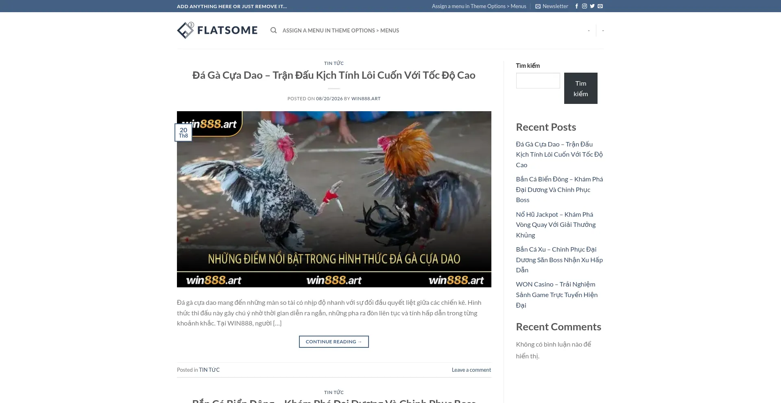Viewport: 781px width, 403px height.
Task: Click the email envelope icon at far right
Action: click(x=600, y=6)
